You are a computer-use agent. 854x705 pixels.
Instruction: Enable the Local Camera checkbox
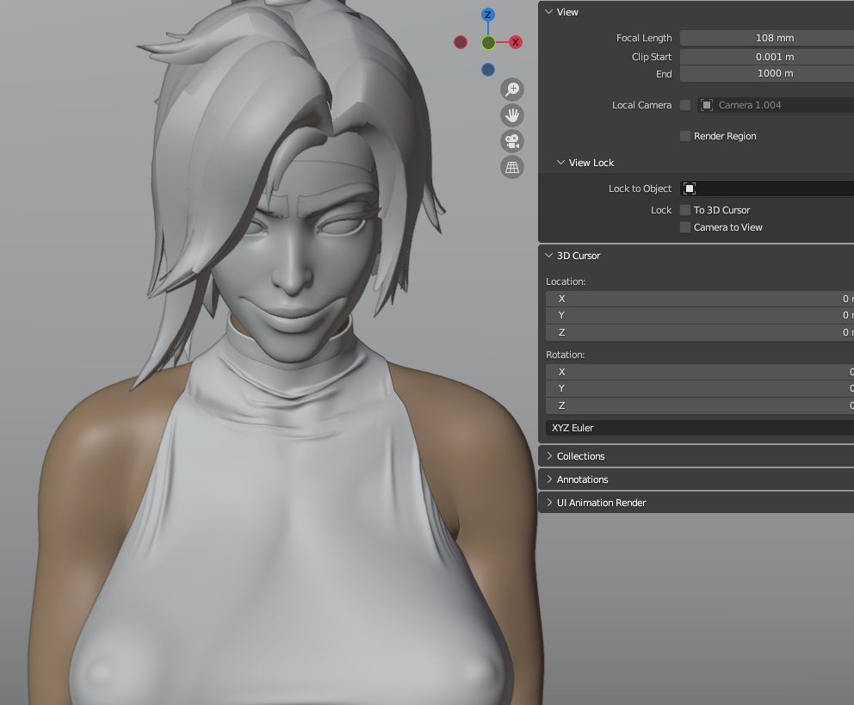pyautogui.click(x=685, y=105)
